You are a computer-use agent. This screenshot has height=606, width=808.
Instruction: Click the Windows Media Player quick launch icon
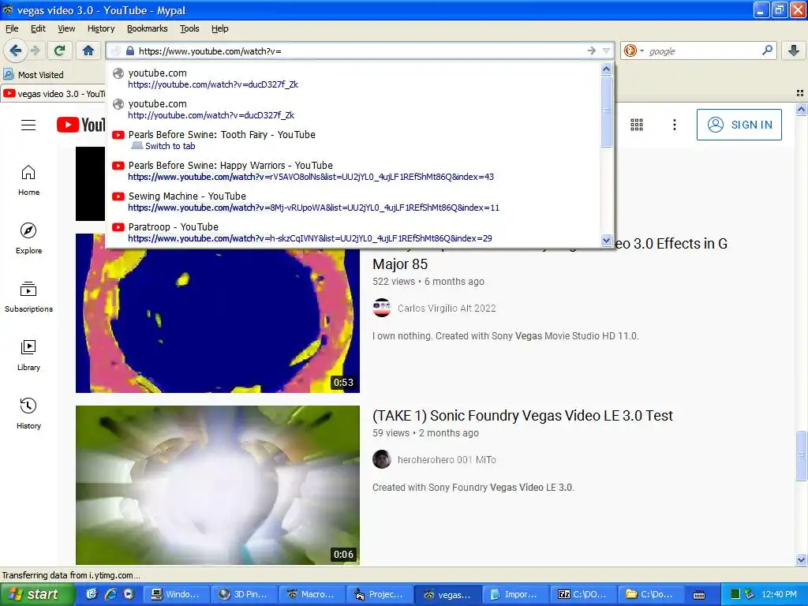[x=129, y=594]
